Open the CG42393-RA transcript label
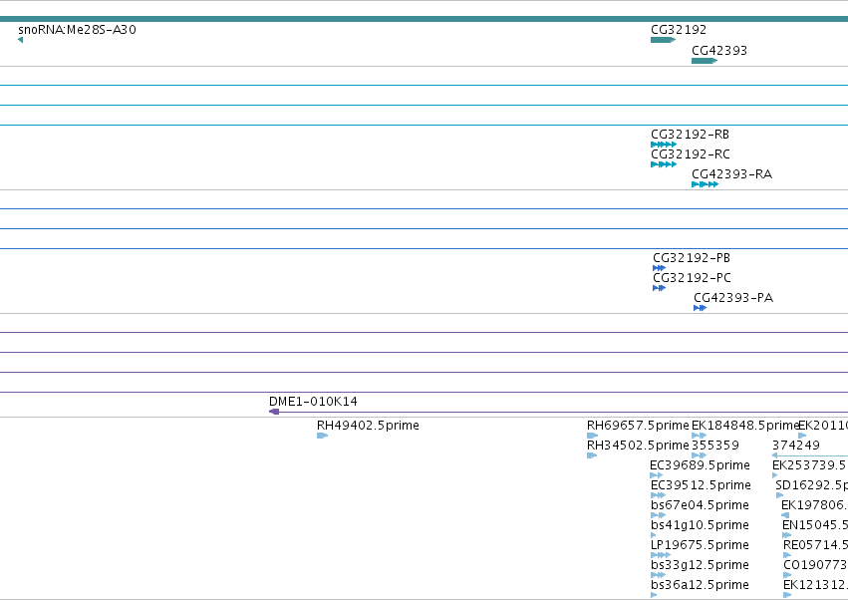The image size is (848, 600). pos(731,174)
